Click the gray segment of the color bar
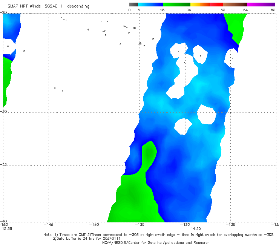Image resolution: width=279 pixels, height=245 pixels. click(133, 5)
